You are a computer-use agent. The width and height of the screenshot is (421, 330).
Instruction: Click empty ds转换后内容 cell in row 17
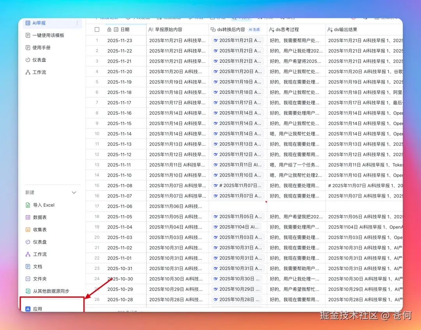(238, 206)
